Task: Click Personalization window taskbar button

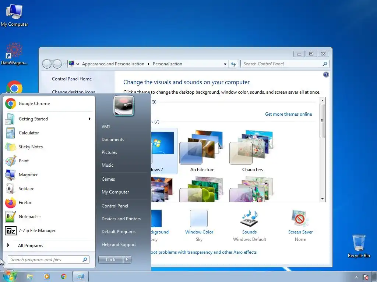Action: (x=81, y=276)
